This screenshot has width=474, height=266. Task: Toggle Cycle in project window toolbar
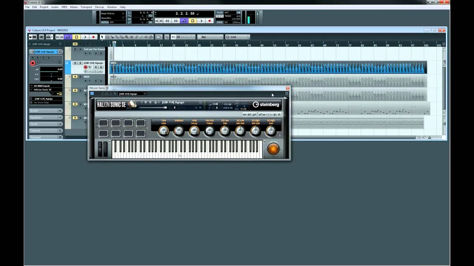click(x=68, y=37)
